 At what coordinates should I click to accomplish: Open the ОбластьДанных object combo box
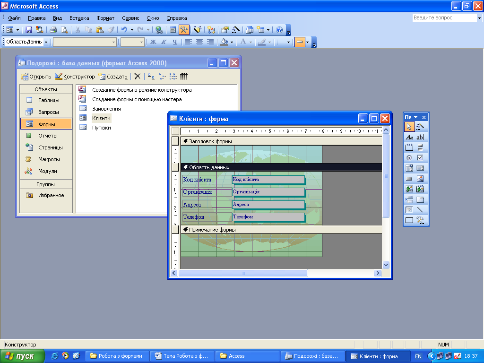coord(27,42)
